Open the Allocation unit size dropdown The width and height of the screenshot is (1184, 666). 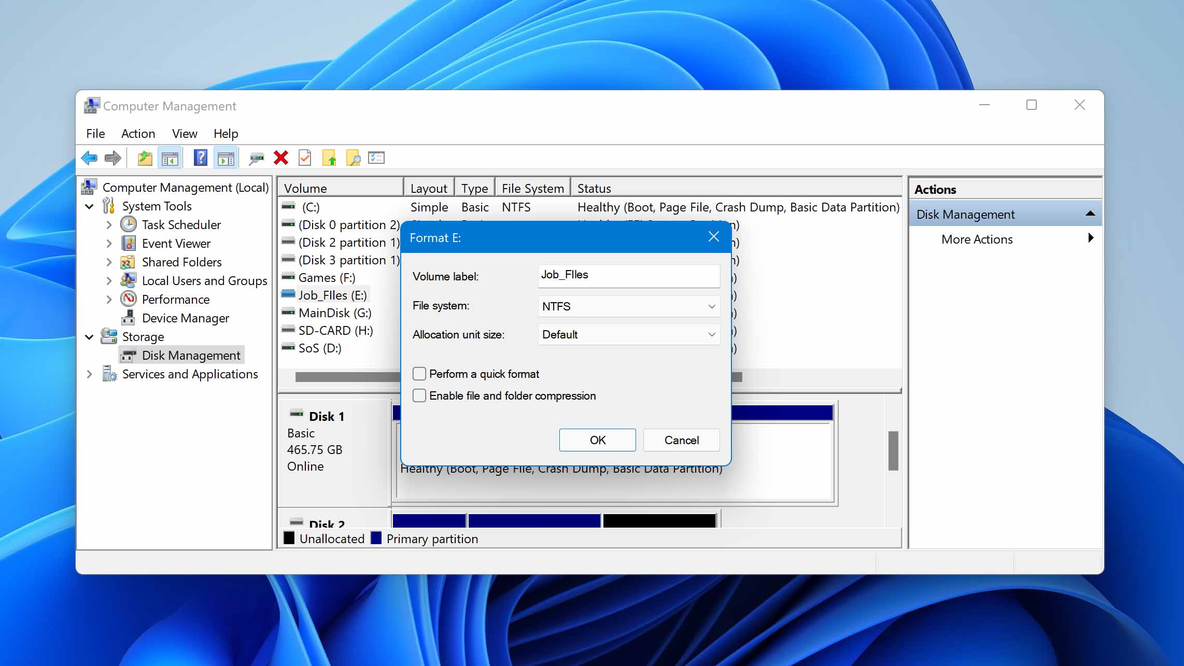[712, 334]
